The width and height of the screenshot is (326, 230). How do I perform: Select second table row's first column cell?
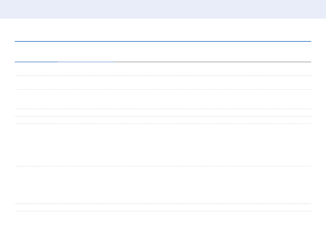click(36, 82)
